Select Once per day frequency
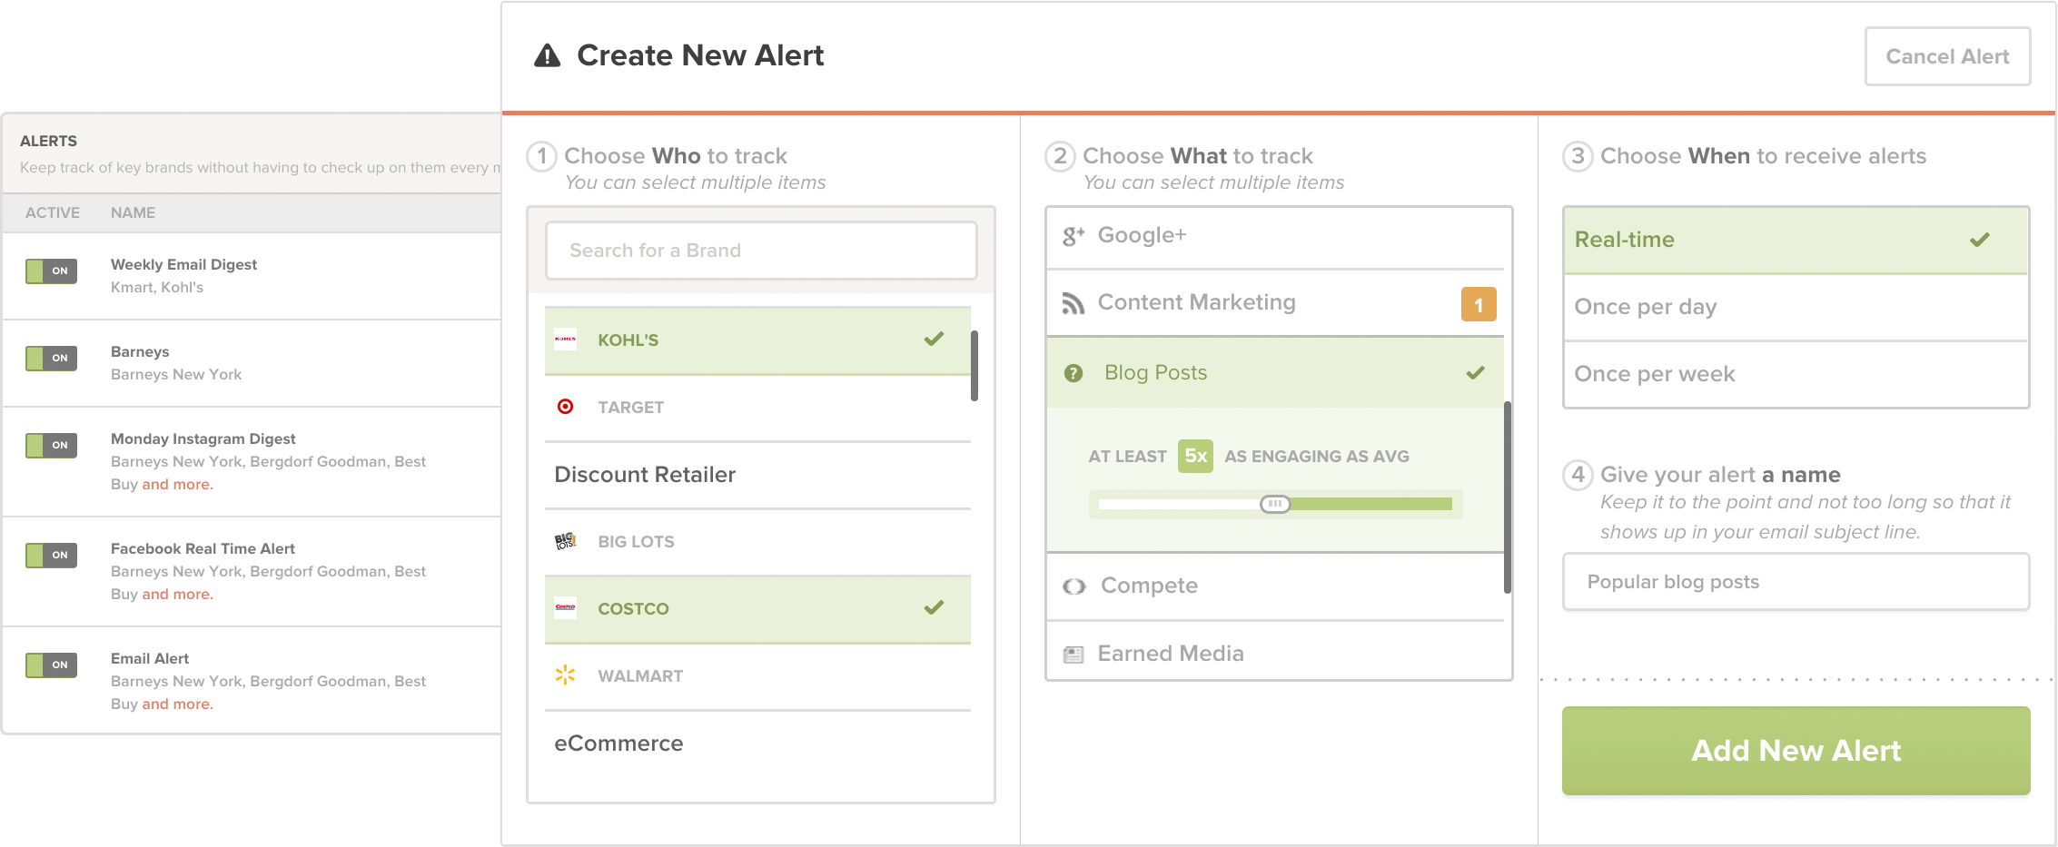Viewport: 2058px width, 847px height. (x=1796, y=308)
